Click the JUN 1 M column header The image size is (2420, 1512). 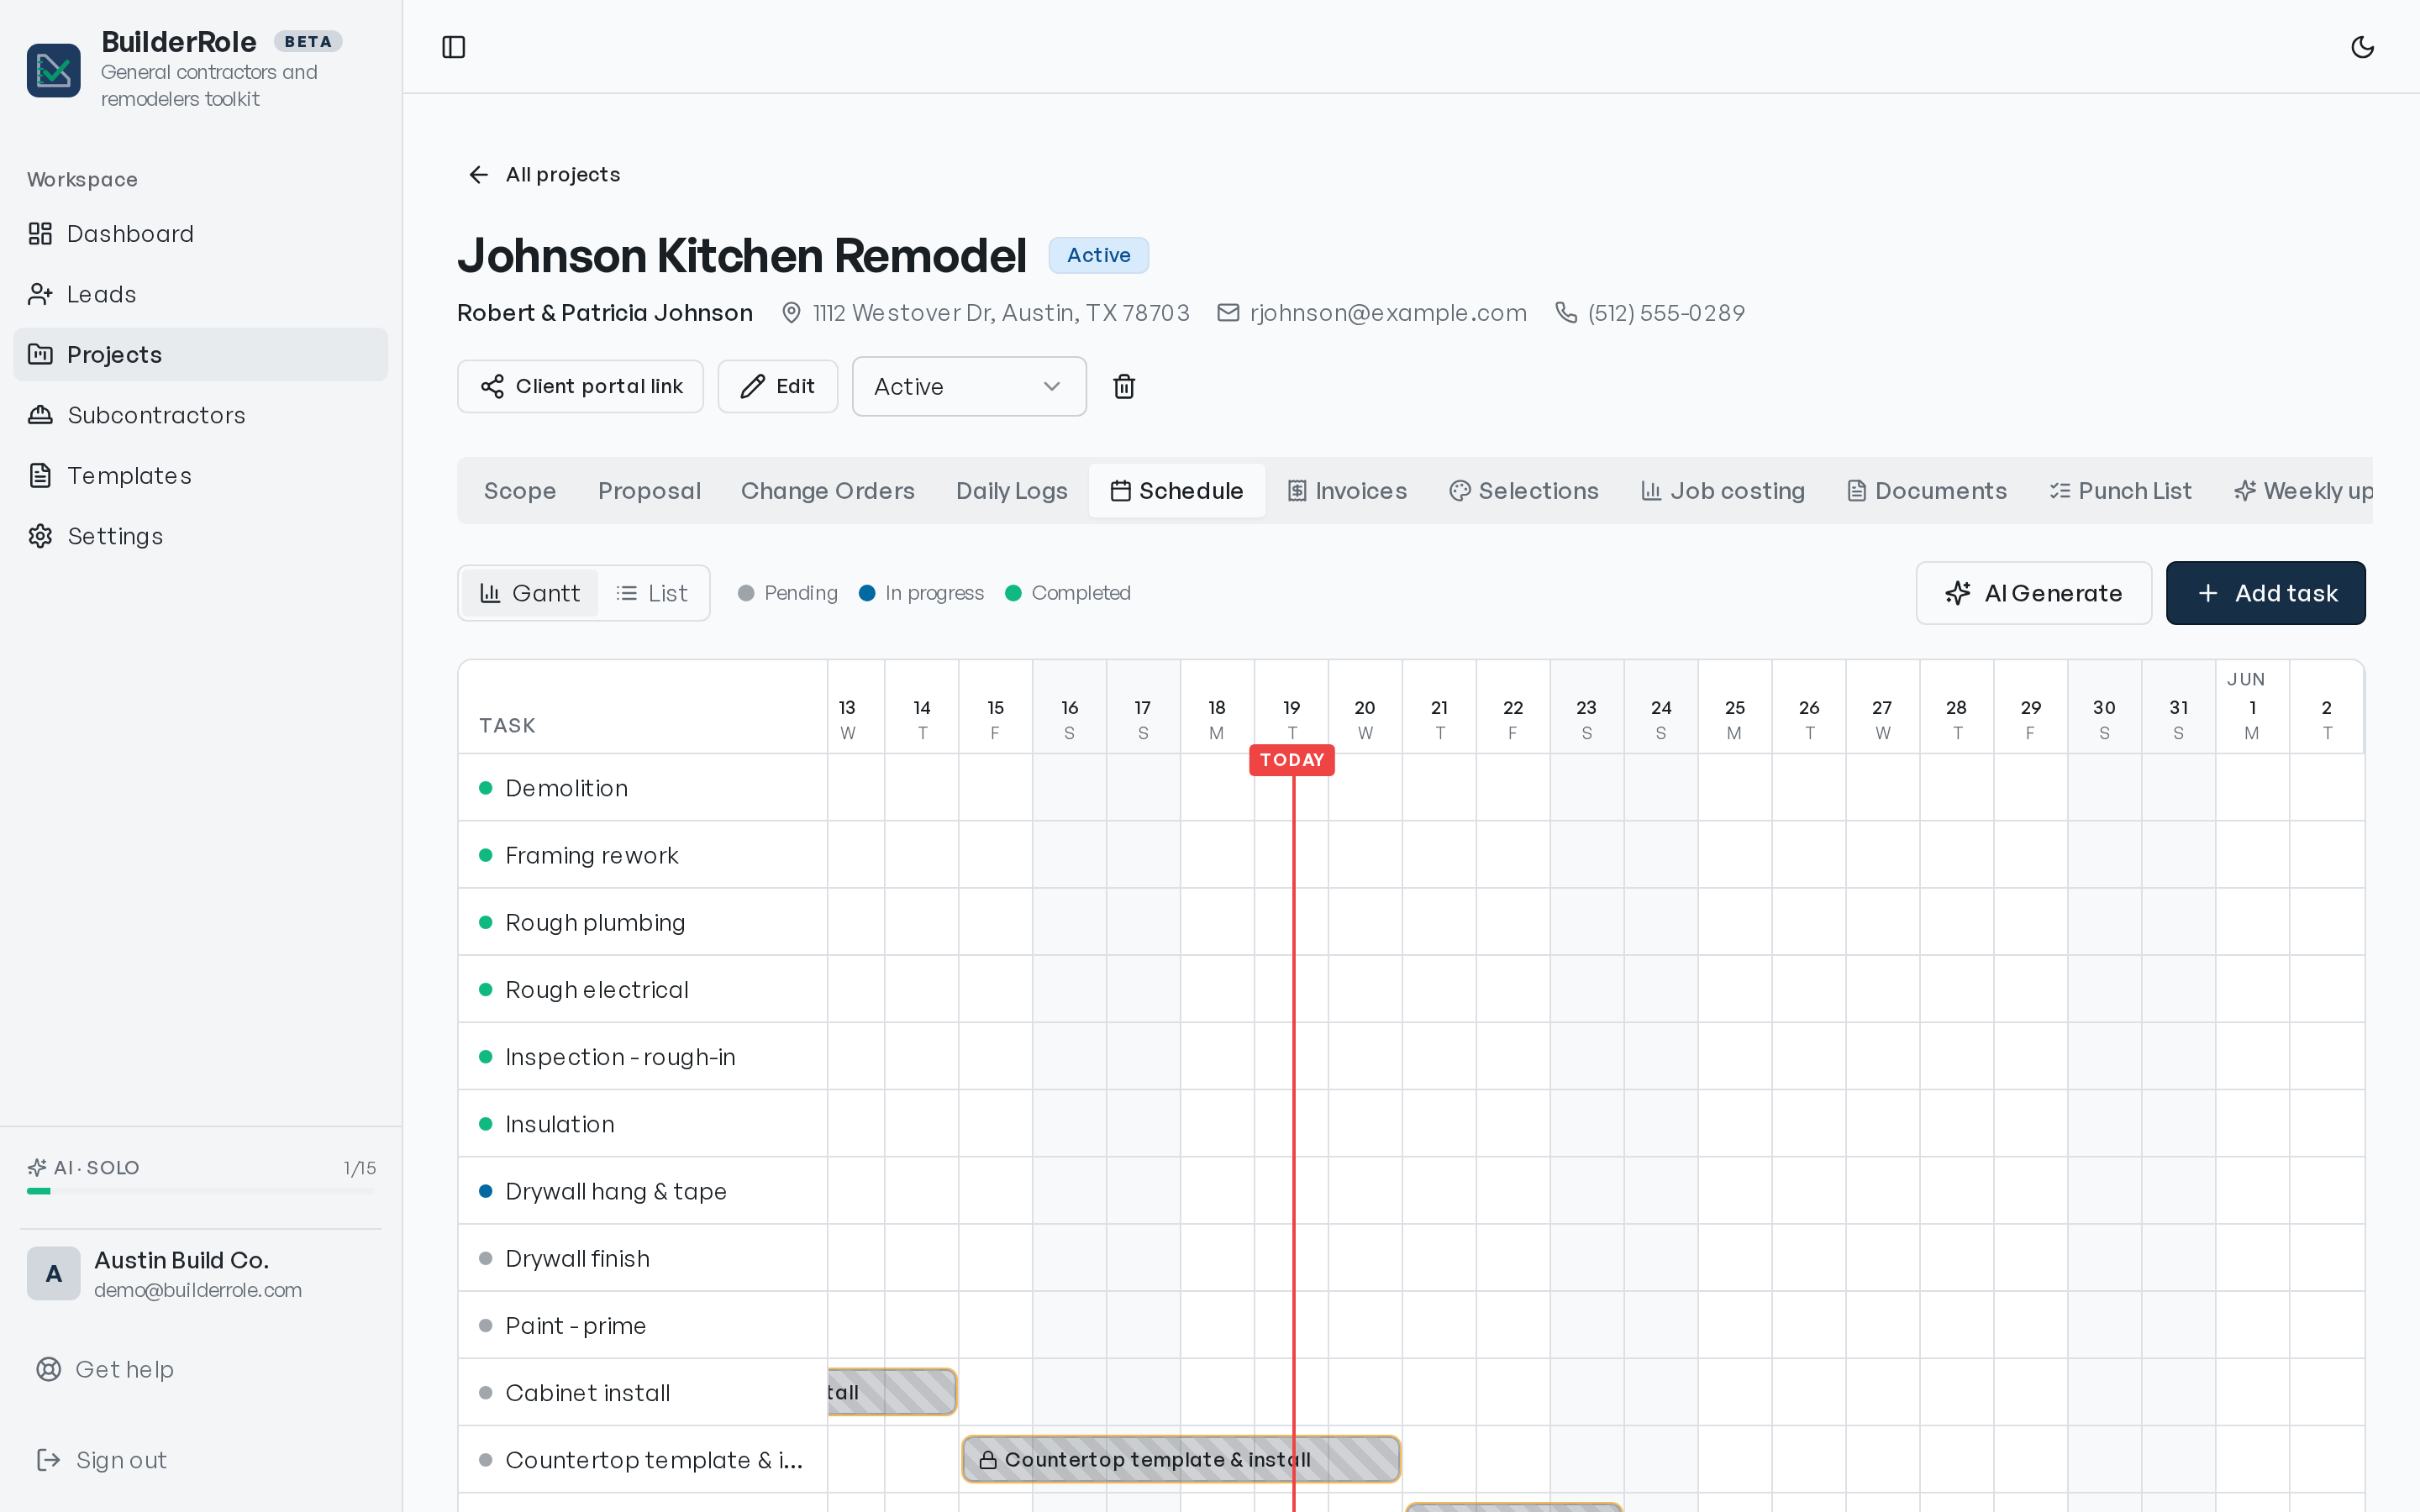[x=2252, y=707]
